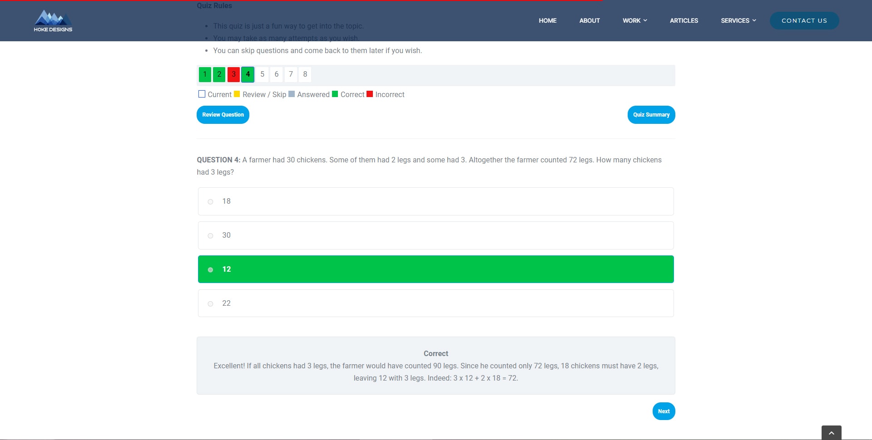The image size is (872, 440).
Task: Open question 8 in quiz navigator
Action: (x=305, y=74)
